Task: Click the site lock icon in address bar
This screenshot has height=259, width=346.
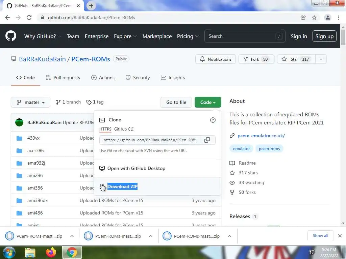Action: (43, 18)
